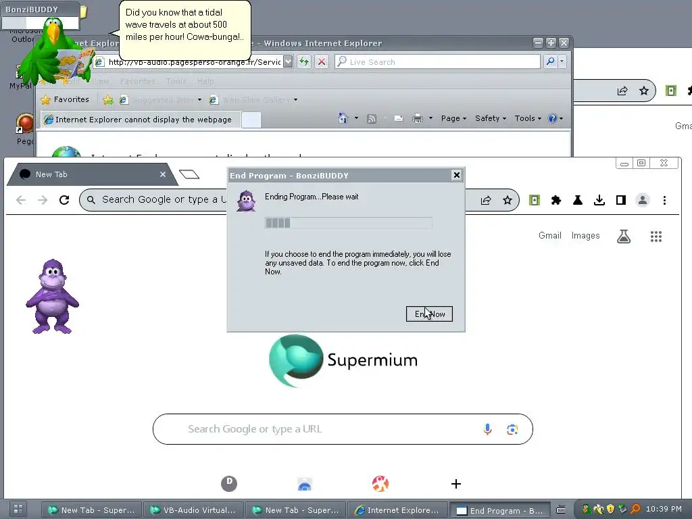The height and width of the screenshot is (519, 692).
Task: Click the RSS feeds icon in IE command bar
Action: [x=372, y=118]
